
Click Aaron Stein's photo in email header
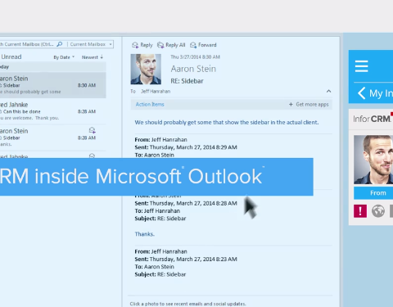click(146, 69)
